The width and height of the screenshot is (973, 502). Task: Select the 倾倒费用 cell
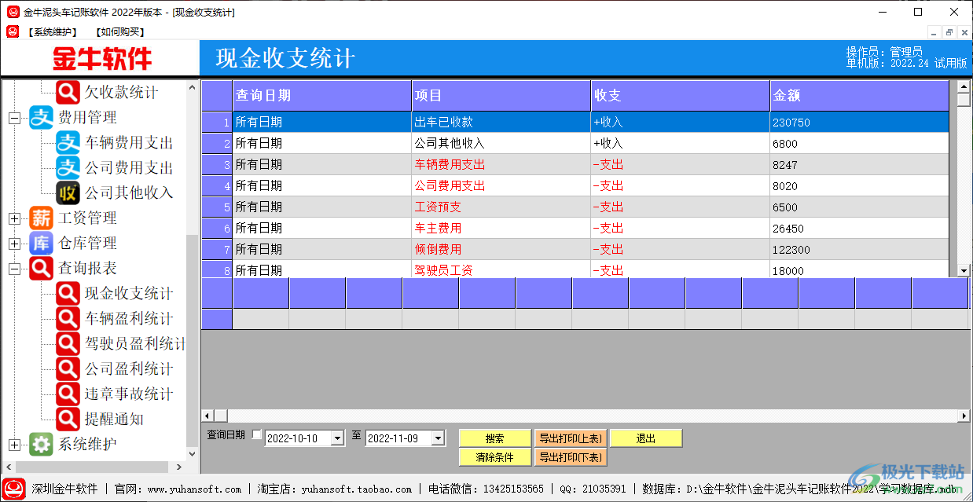tap(501, 250)
